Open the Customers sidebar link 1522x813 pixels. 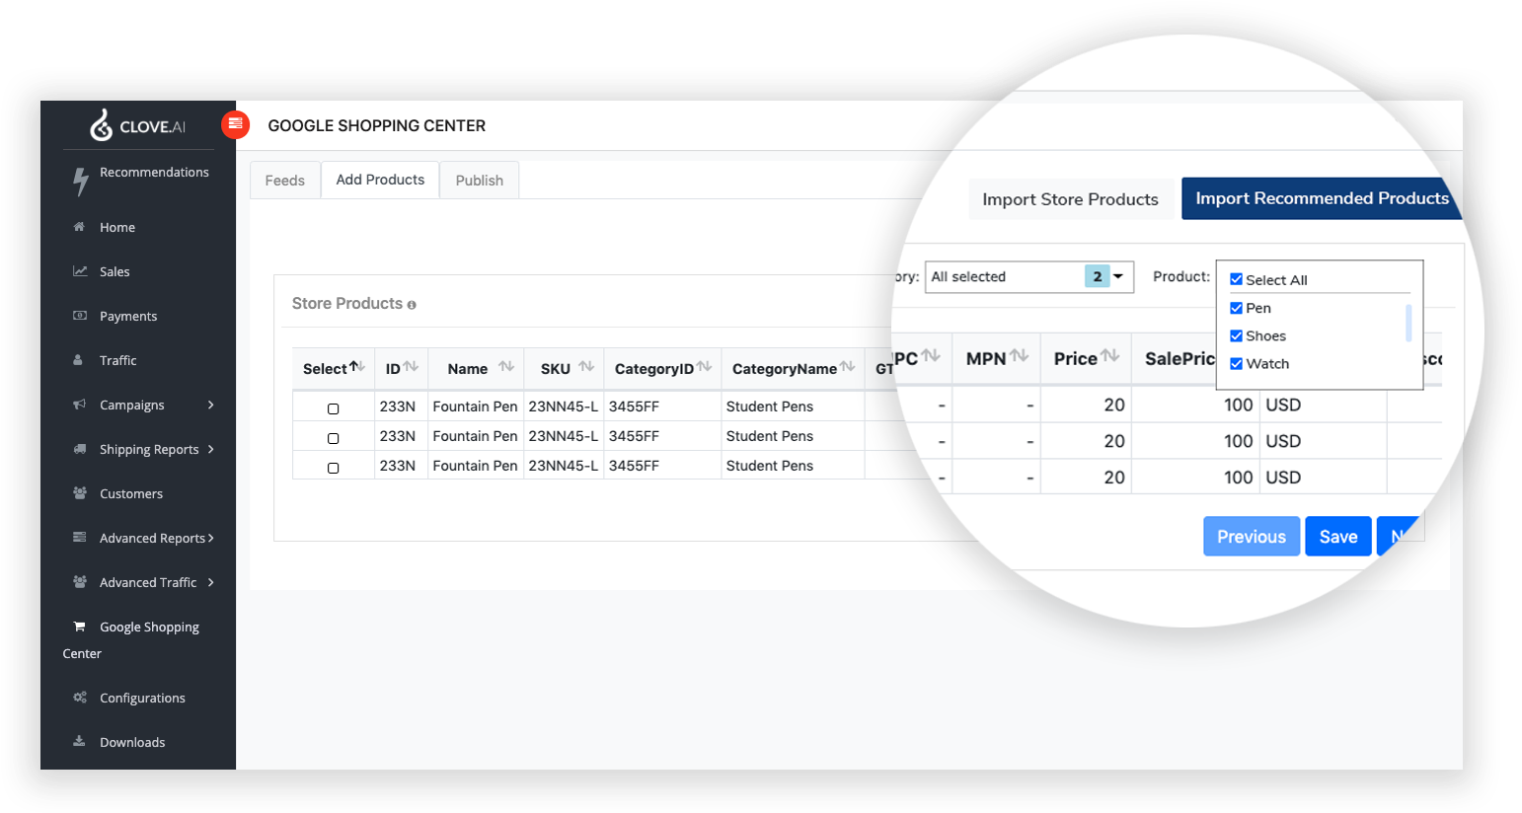click(x=131, y=493)
